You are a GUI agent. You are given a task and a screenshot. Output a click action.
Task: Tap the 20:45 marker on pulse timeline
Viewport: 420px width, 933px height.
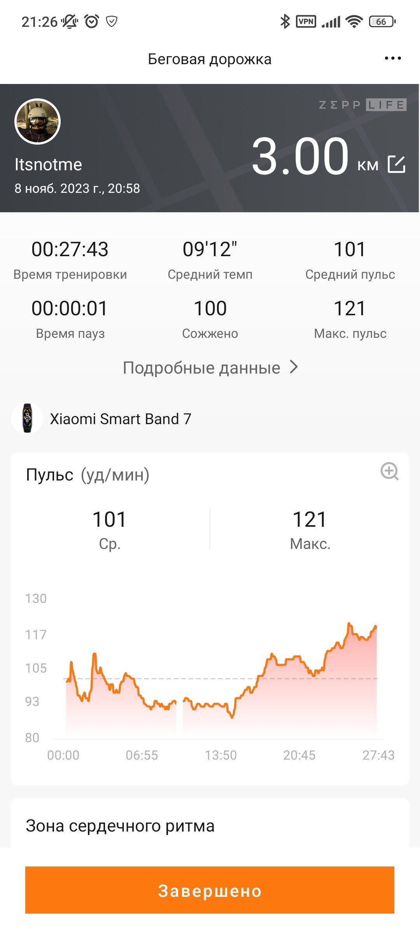(x=299, y=755)
